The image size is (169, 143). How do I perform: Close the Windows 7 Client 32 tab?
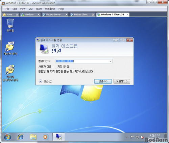127,15
